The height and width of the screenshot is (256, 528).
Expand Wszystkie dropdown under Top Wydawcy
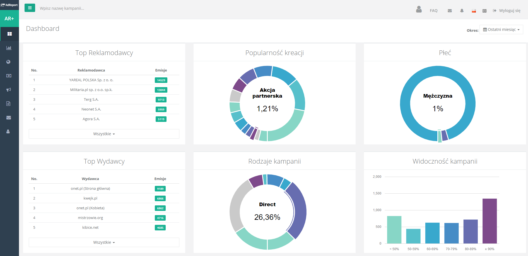[104, 242]
